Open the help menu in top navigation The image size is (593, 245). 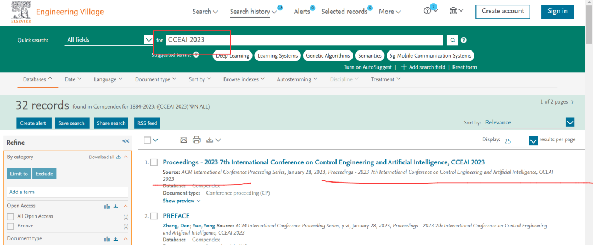[x=430, y=11]
